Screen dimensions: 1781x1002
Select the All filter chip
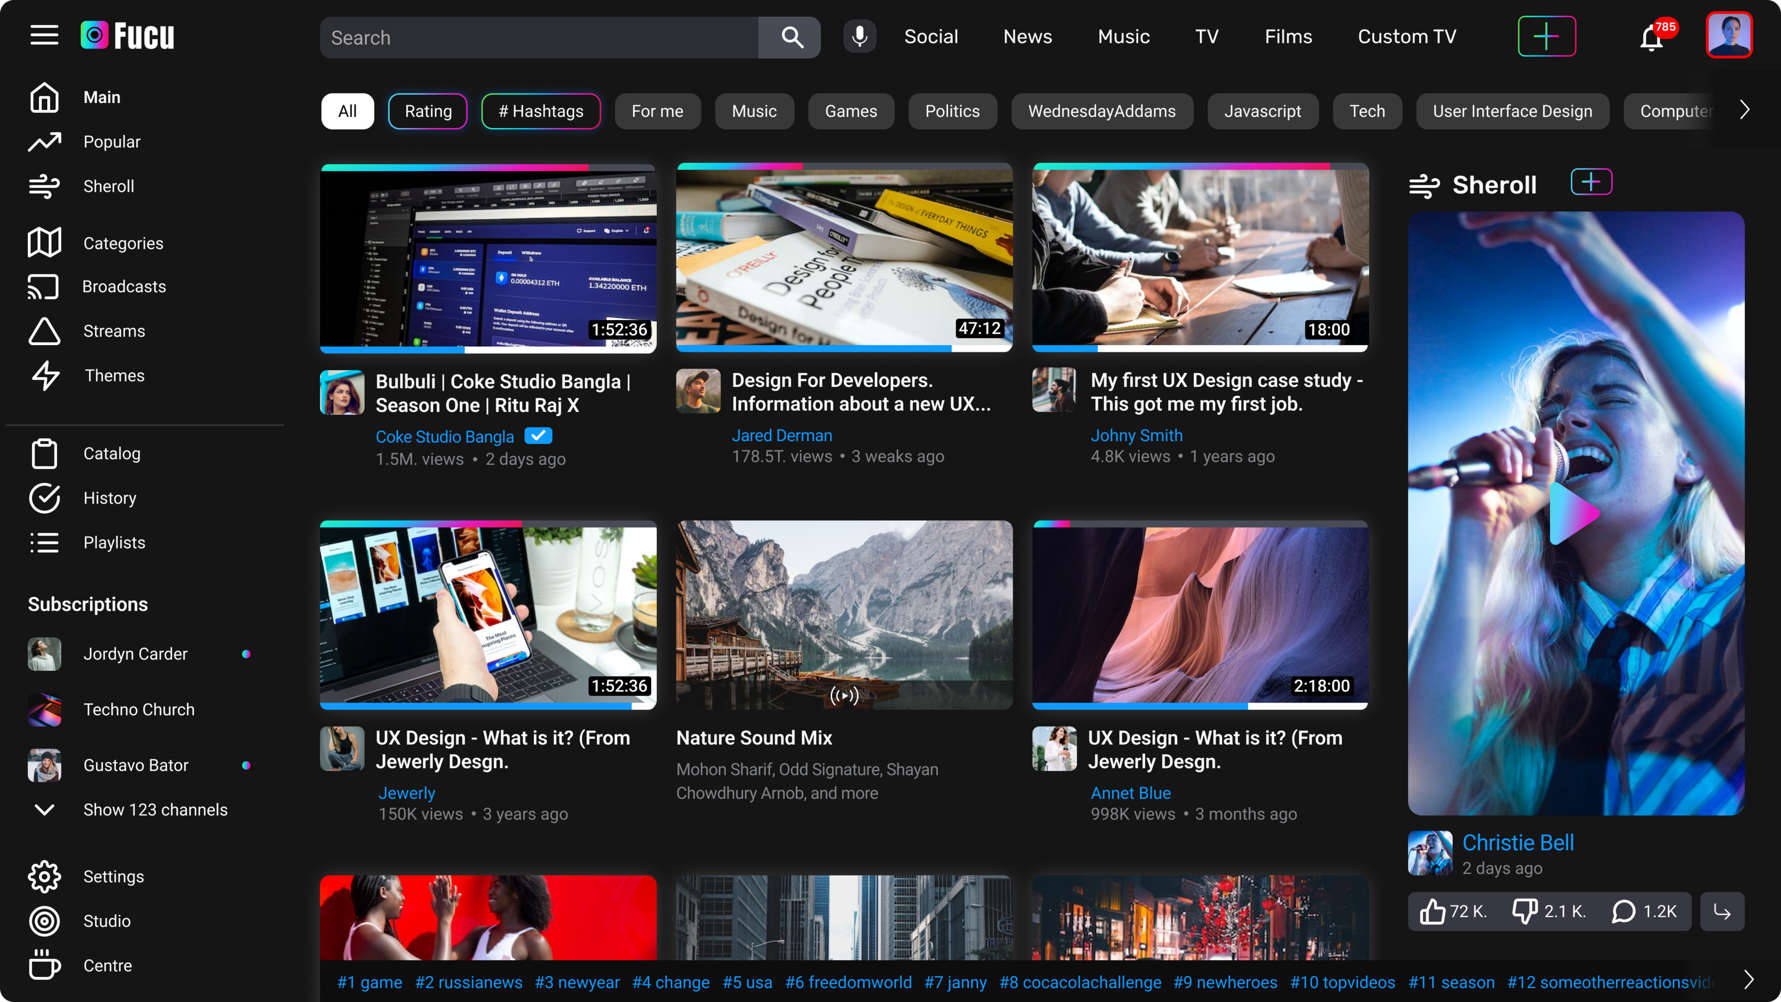[x=347, y=111]
